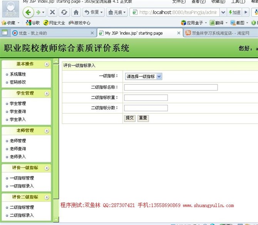The height and width of the screenshot is (225, 258).
Task: Open the 老师录入 sidebar link
Action: click(18, 156)
